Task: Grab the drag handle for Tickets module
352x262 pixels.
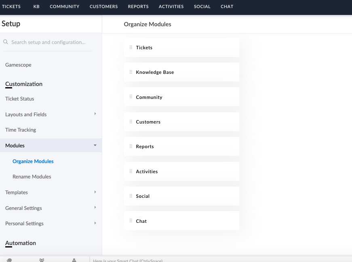Action: (131, 47)
